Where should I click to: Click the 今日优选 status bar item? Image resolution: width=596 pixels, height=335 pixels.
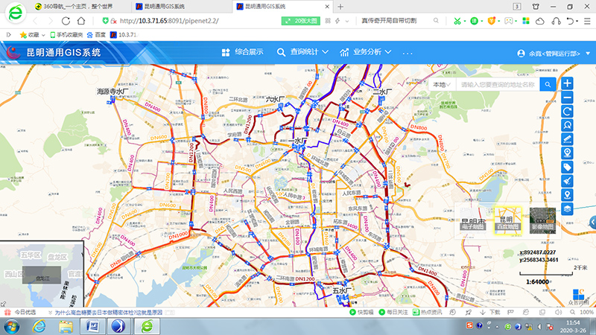click(x=22, y=312)
